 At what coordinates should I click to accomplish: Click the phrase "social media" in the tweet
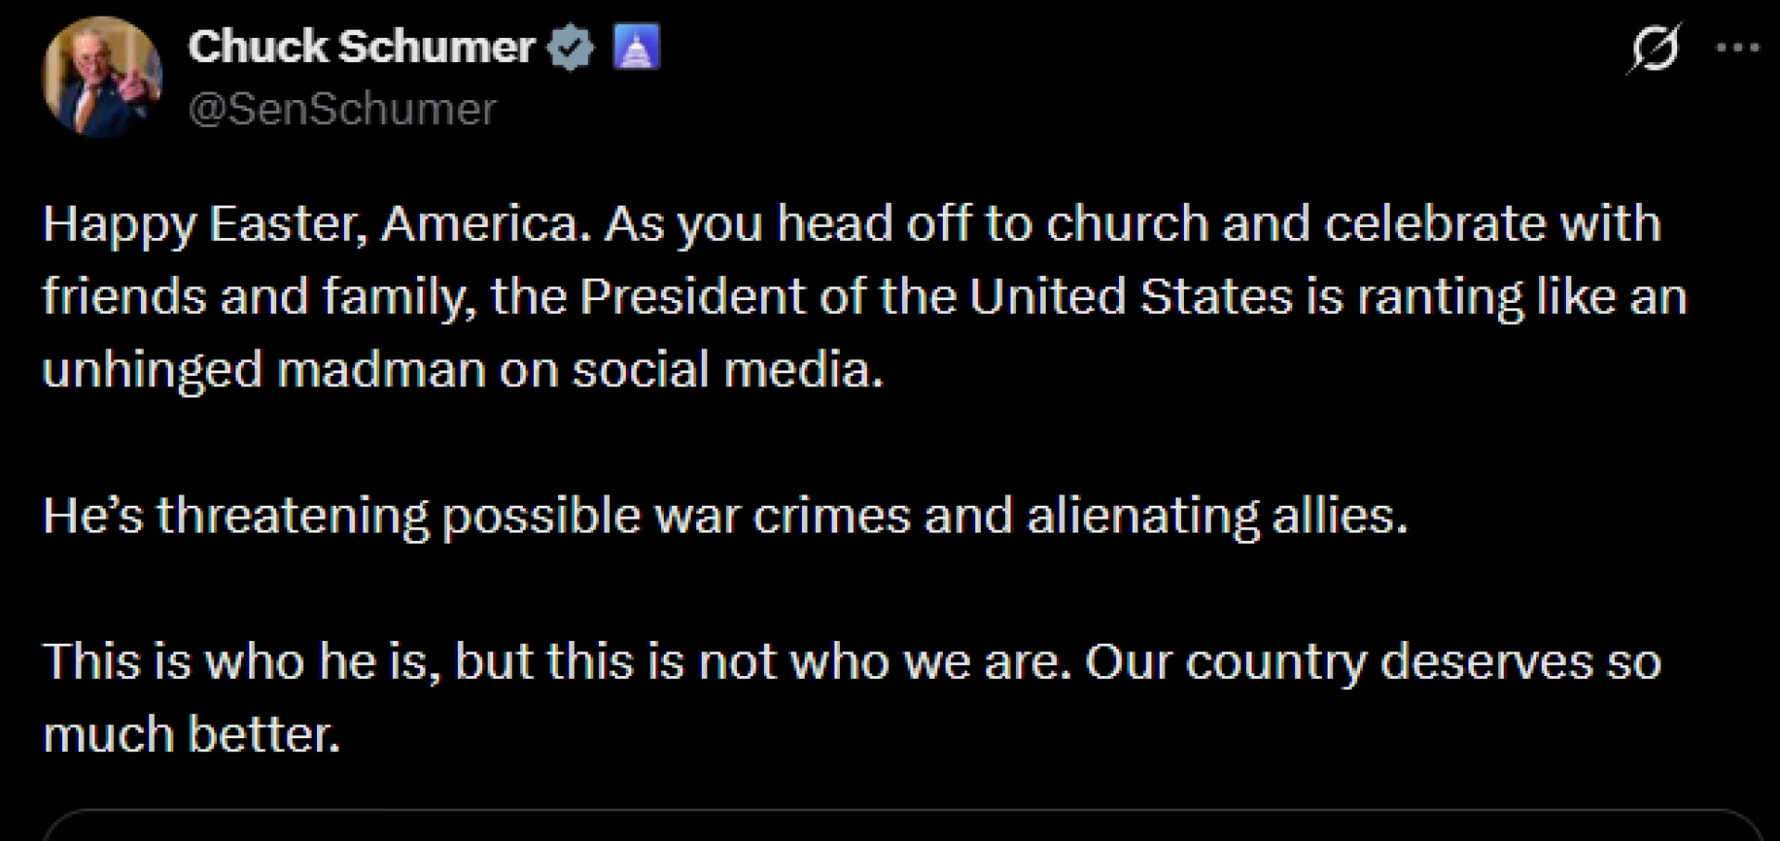[x=727, y=370]
